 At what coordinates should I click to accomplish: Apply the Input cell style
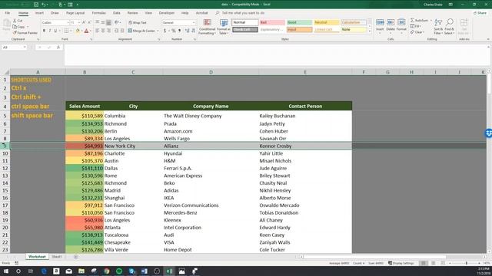tap(299, 29)
